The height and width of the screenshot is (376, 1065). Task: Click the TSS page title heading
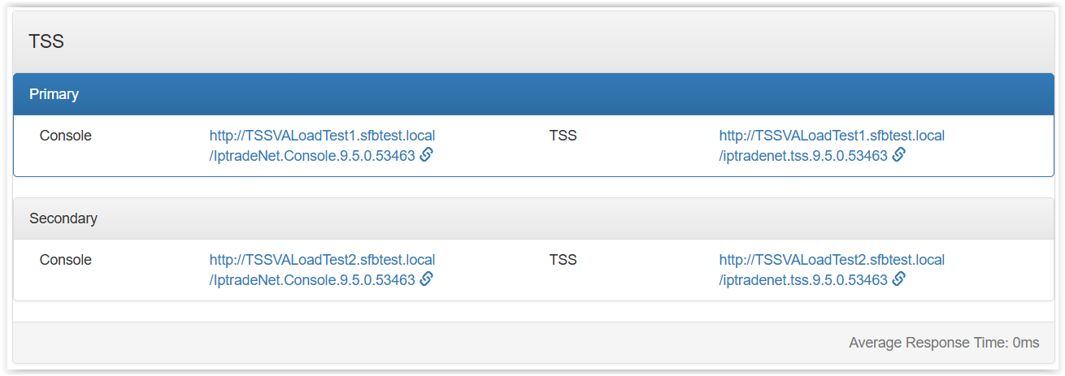point(46,41)
